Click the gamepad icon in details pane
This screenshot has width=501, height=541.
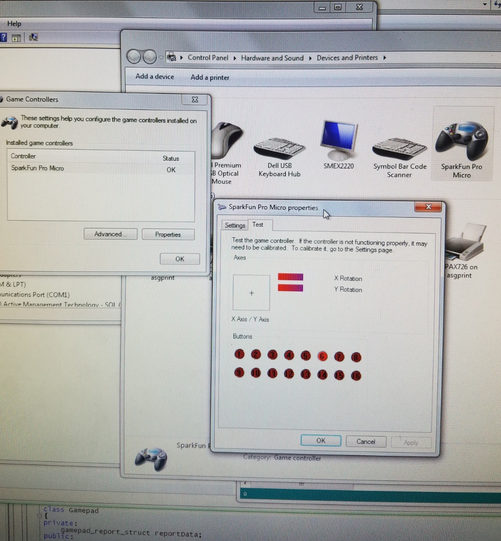pyautogui.click(x=152, y=458)
